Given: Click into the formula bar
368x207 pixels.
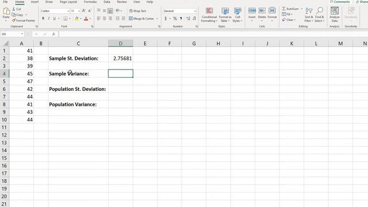Looking at the screenshot, I should [213, 34].
